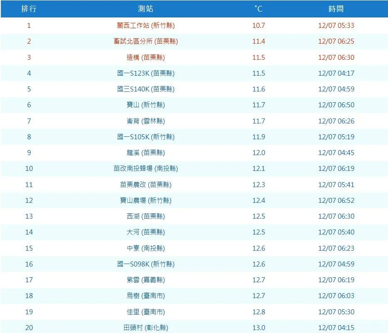Click station 畜試北區分所 (苗栗縣)
Screen dimensions: 388x333
[x=146, y=41]
